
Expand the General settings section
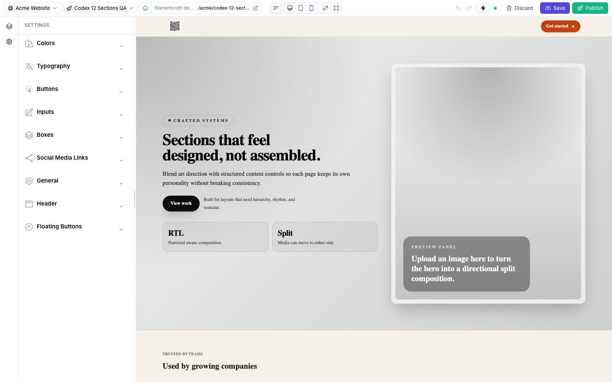coord(76,181)
